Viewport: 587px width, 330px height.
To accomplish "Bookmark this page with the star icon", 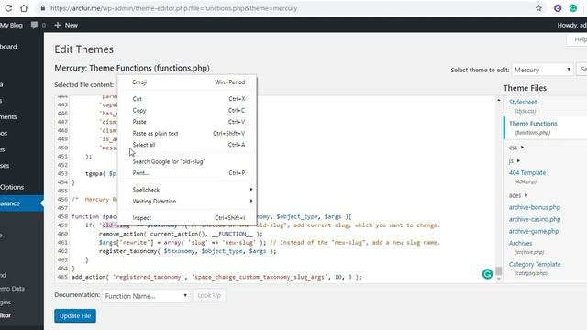I will (538, 8).
